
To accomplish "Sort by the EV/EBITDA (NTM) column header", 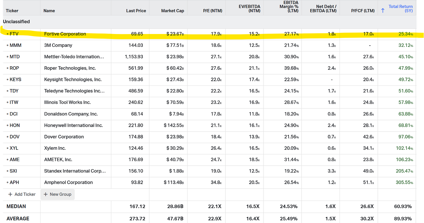I will coord(250,8).
